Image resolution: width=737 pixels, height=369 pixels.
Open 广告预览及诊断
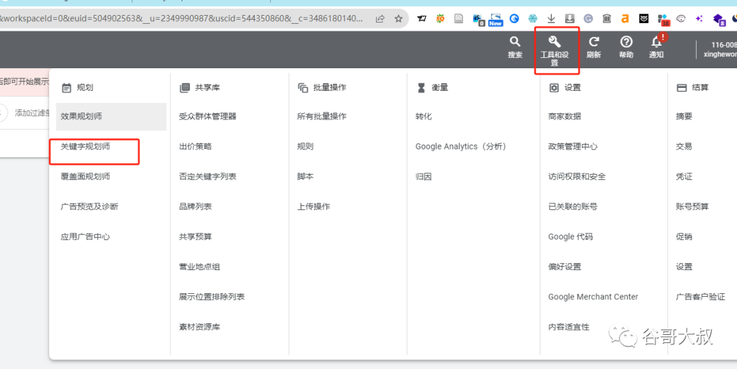pyautogui.click(x=89, y=207)
